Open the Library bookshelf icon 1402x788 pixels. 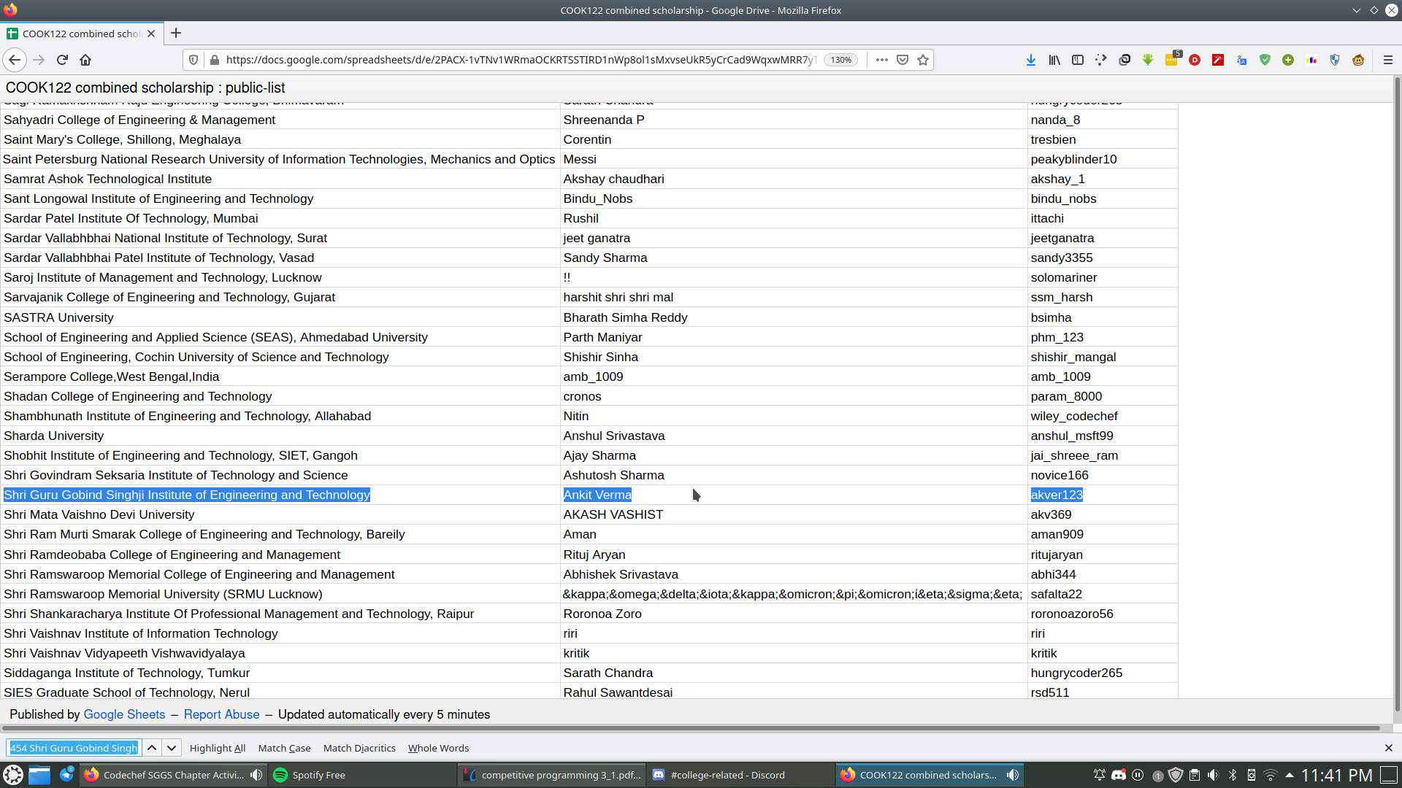(1054, 60)
